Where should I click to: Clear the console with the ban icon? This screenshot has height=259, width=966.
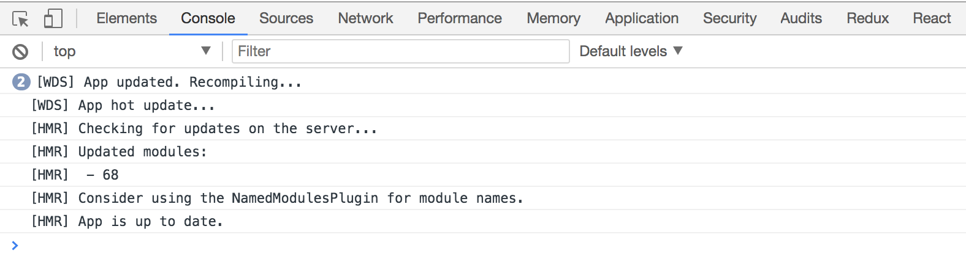tap(20, 52)
